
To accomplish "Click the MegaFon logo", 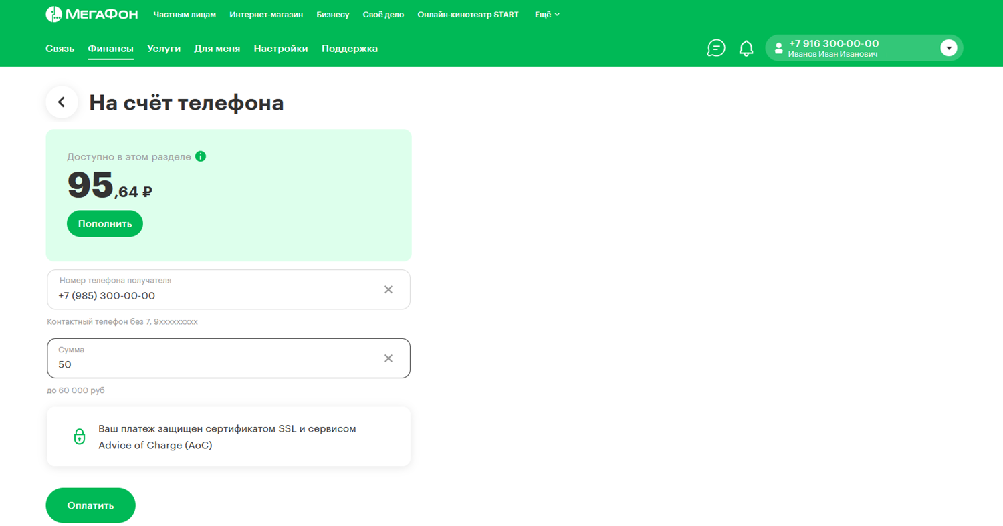I will tap(92, 14).
